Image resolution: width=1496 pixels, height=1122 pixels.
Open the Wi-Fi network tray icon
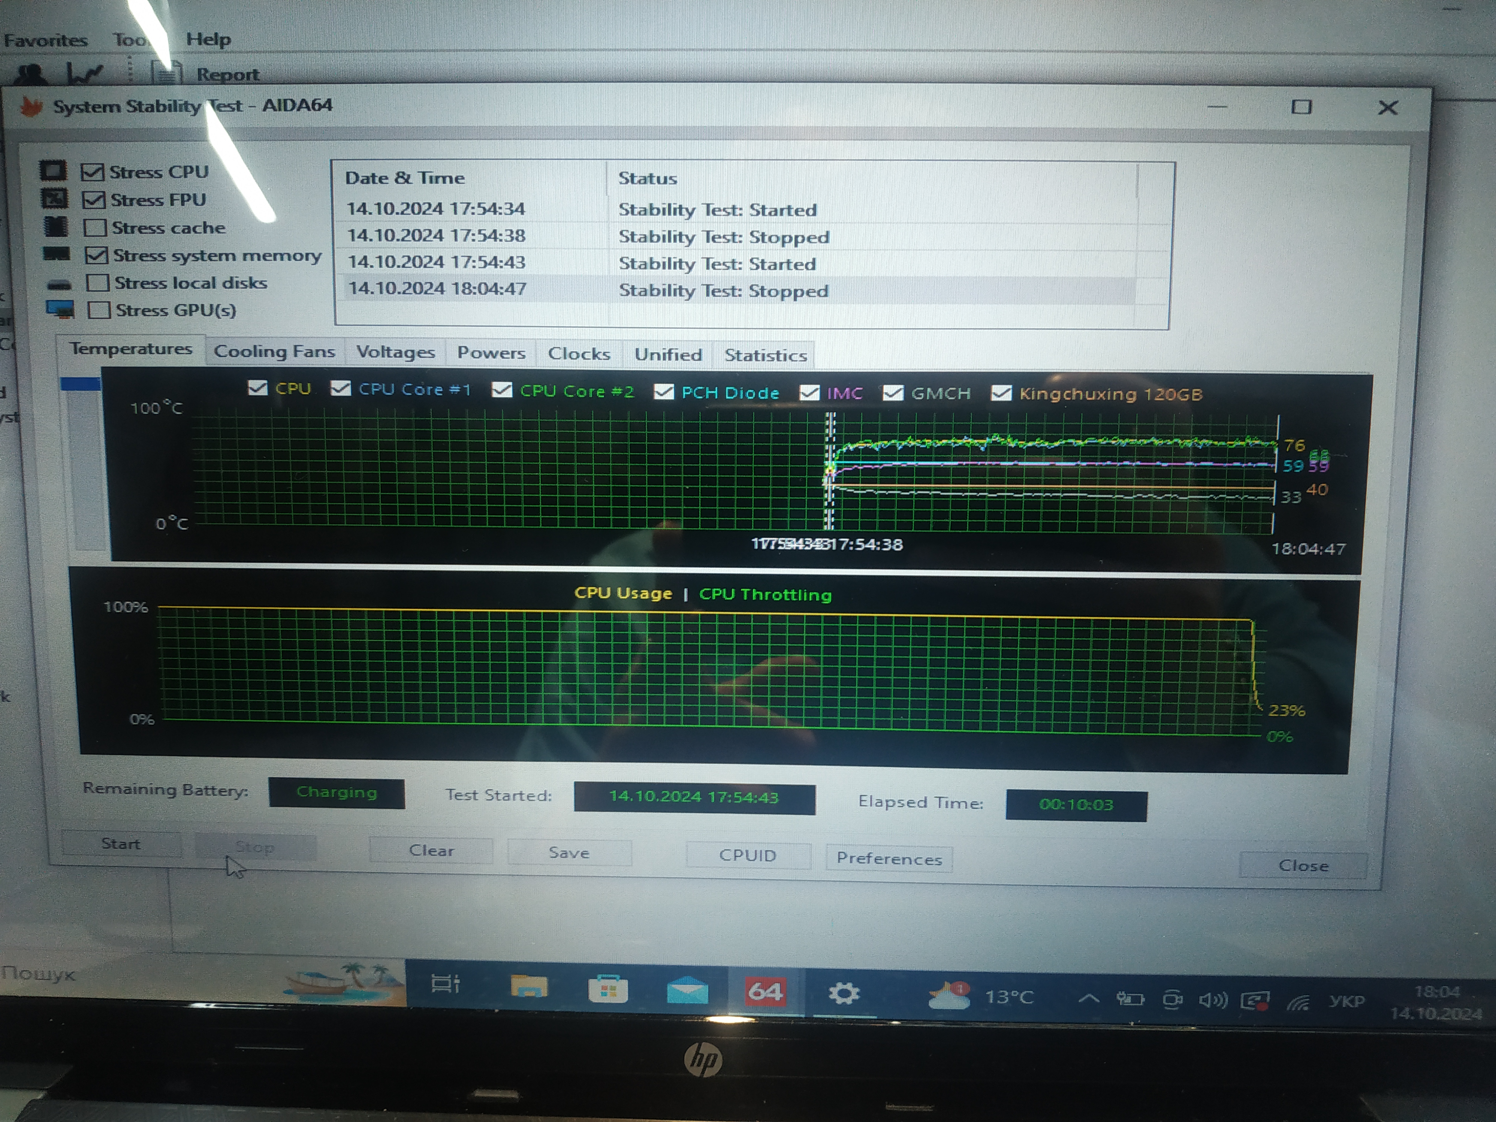1298,1002
